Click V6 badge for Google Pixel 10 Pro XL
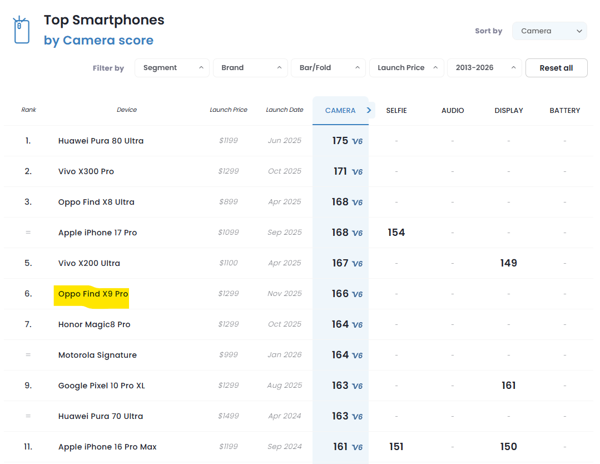This screenshot has width=600, height=464. 357,386
